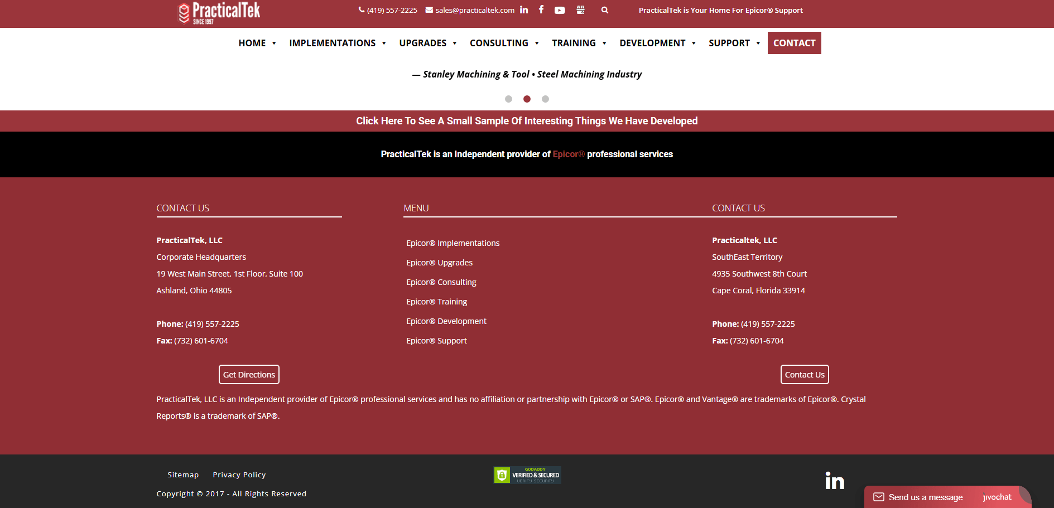The height and width of the screenshot is (508, 1054).
Task: Follow the red Epicor® link in black band
Action: point(569,154)
